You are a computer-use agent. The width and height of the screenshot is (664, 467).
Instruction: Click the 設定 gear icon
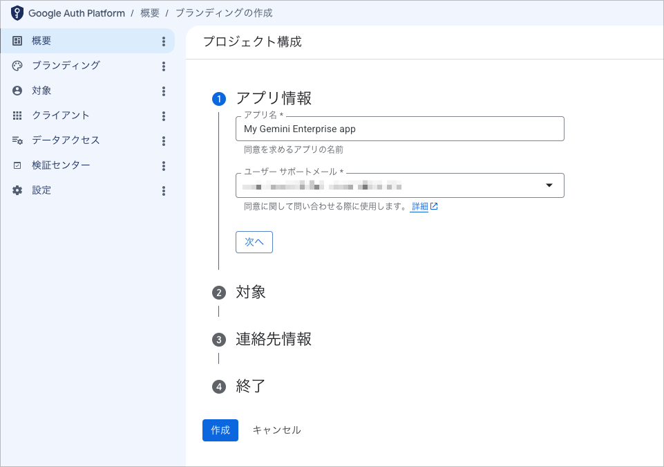click(17, 190)
